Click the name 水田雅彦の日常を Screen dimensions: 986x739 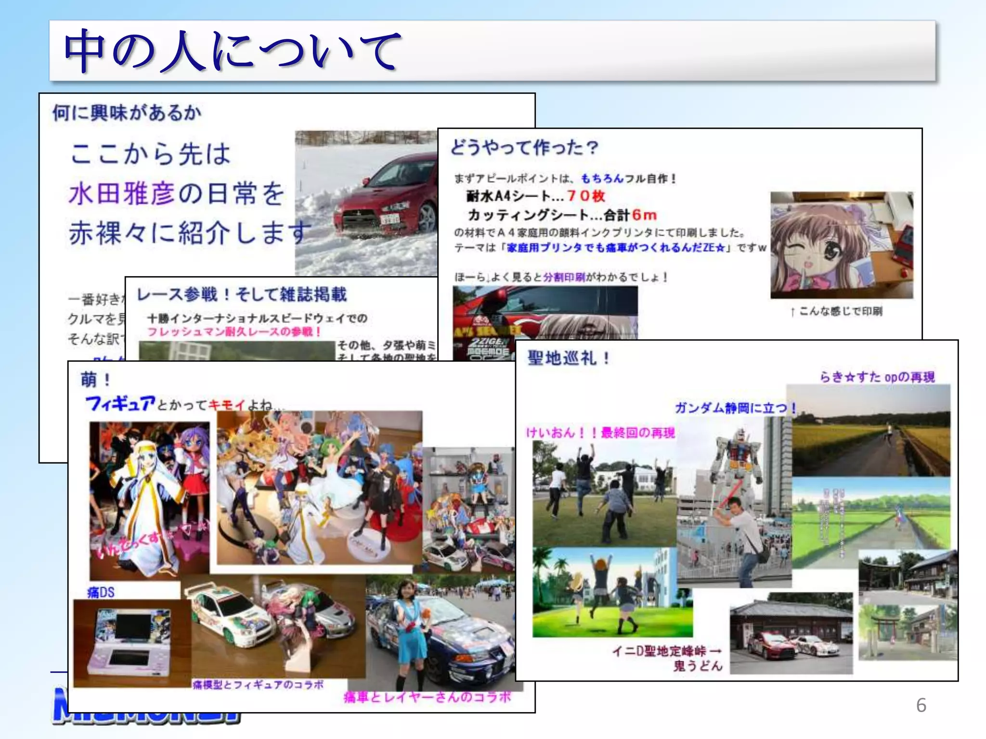[x=177, y=193]
